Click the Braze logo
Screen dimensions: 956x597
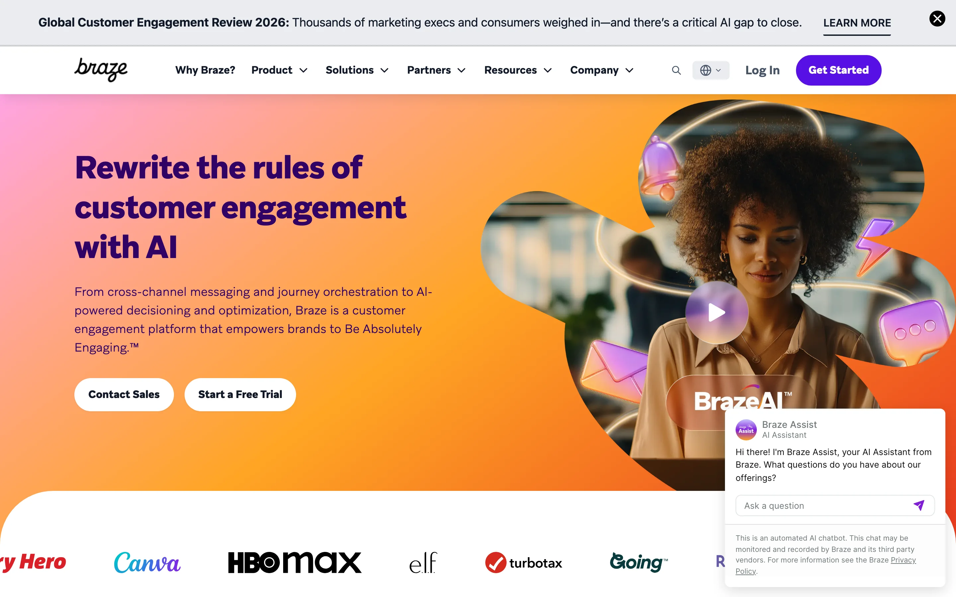click(x=101, y=70)
